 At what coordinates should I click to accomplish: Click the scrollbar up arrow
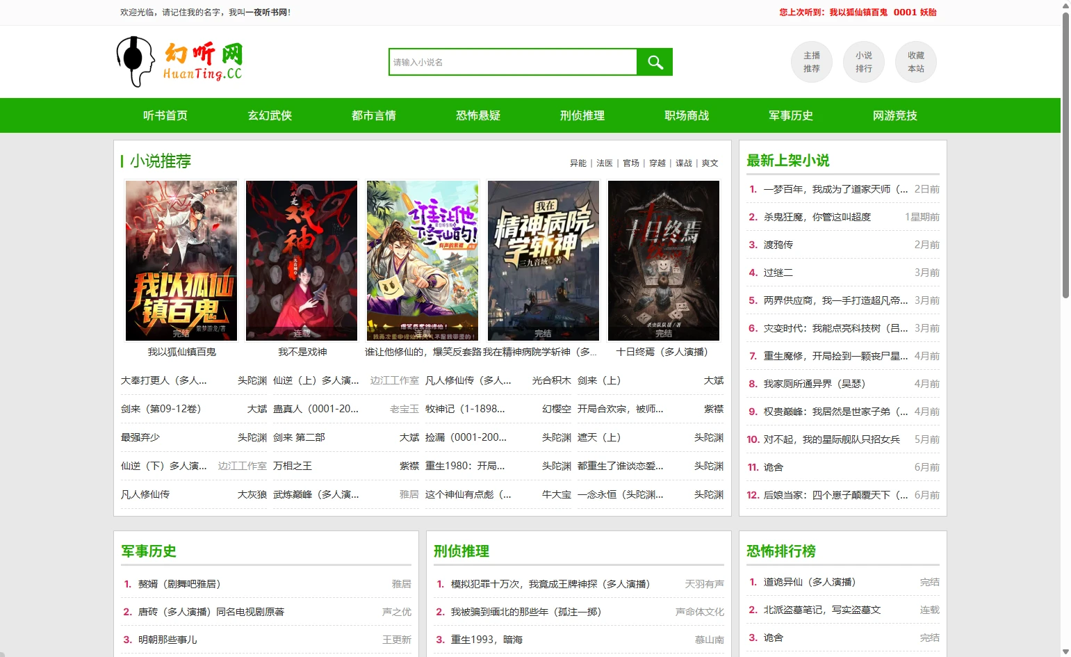coord(1065,6)
